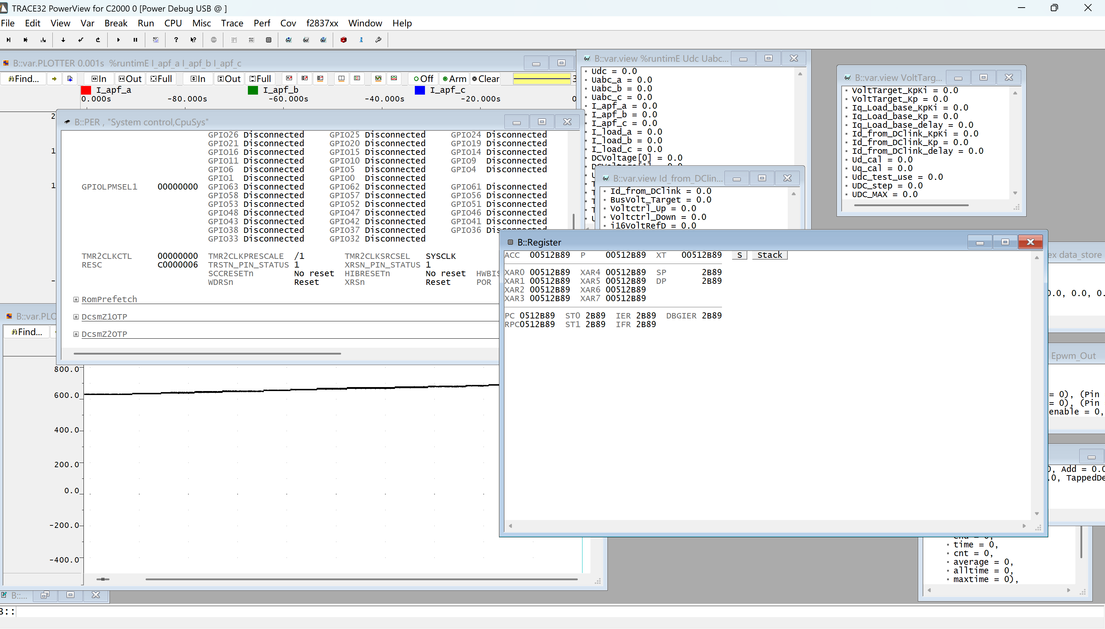Start execution with the Go play icon
Viewport: 1105px width, 629px height.
tap(118, 40)
